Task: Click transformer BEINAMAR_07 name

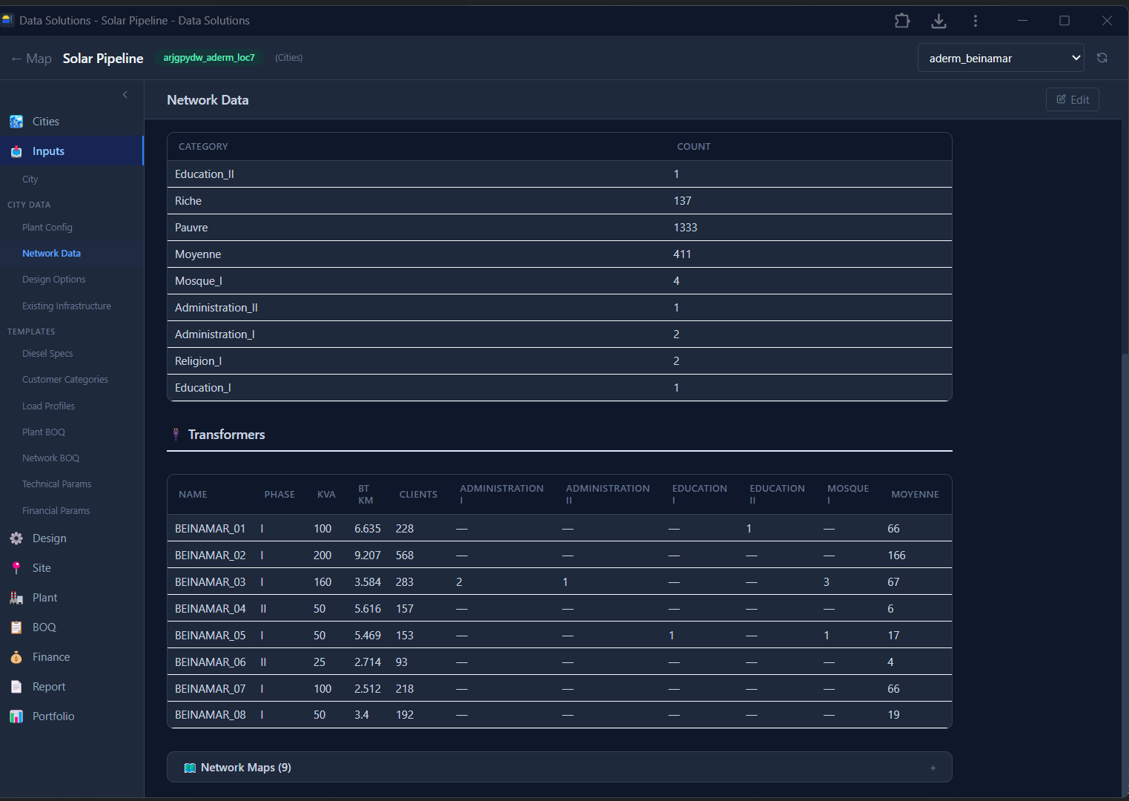Action: (x=210, y=689)
